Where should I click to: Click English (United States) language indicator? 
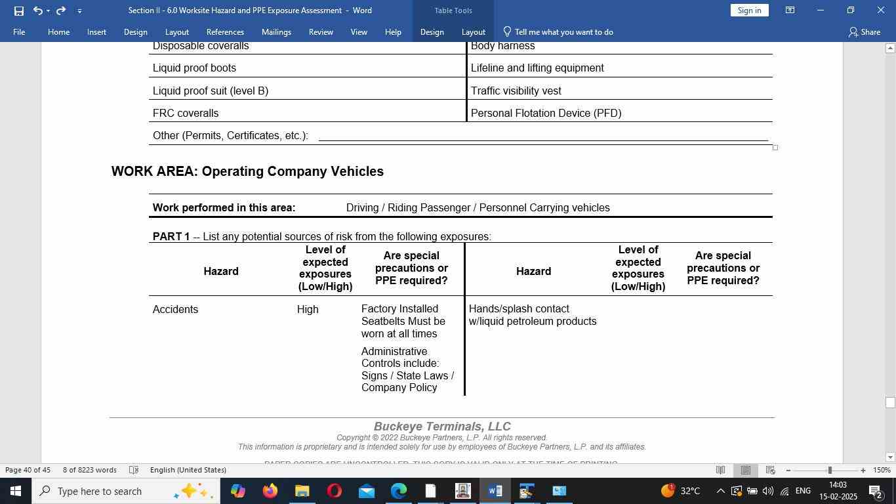[188, 470]
